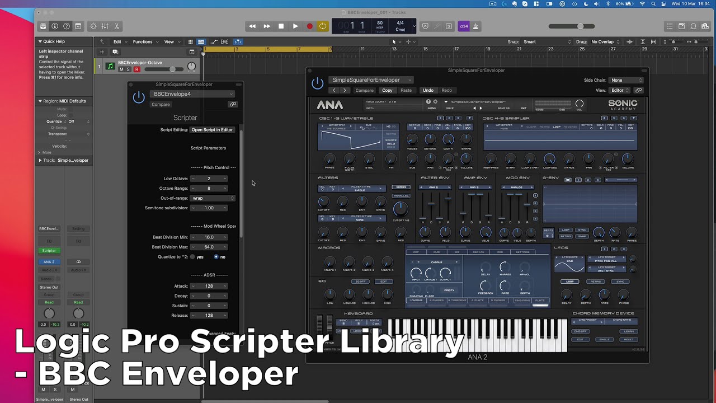
Task: Duplicate track icon next to plus
Action: coord(115,51)
